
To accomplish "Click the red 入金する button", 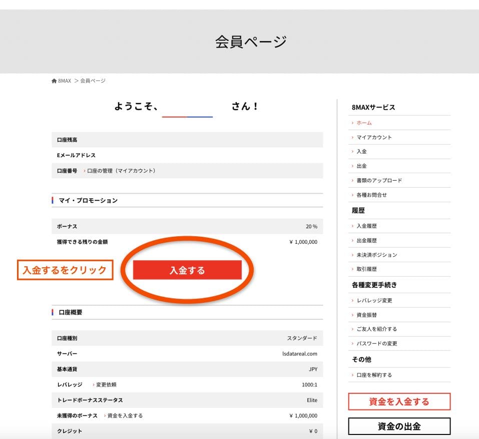I will coord(187,270).
